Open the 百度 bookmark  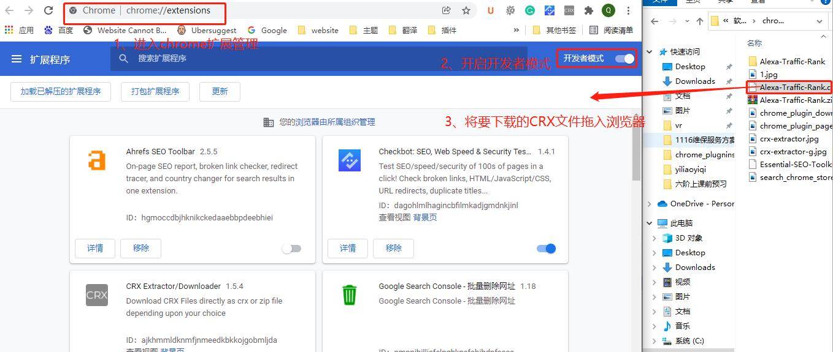pos(58,30)
